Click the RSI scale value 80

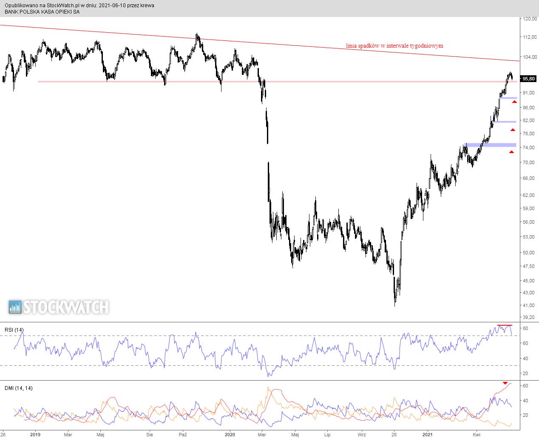point(525,329)
